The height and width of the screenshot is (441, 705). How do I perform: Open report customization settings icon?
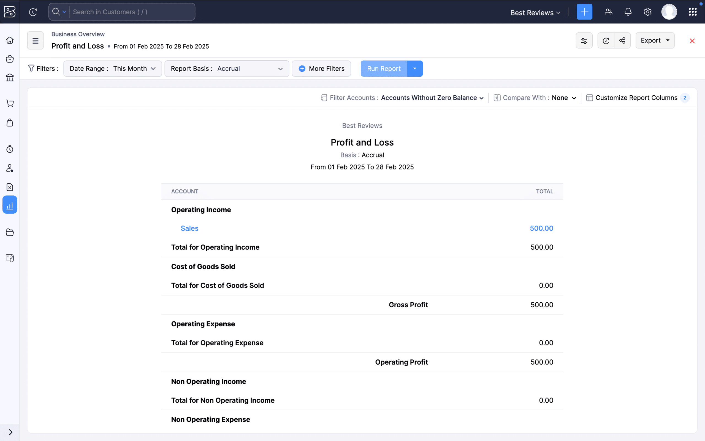point(584,41)
